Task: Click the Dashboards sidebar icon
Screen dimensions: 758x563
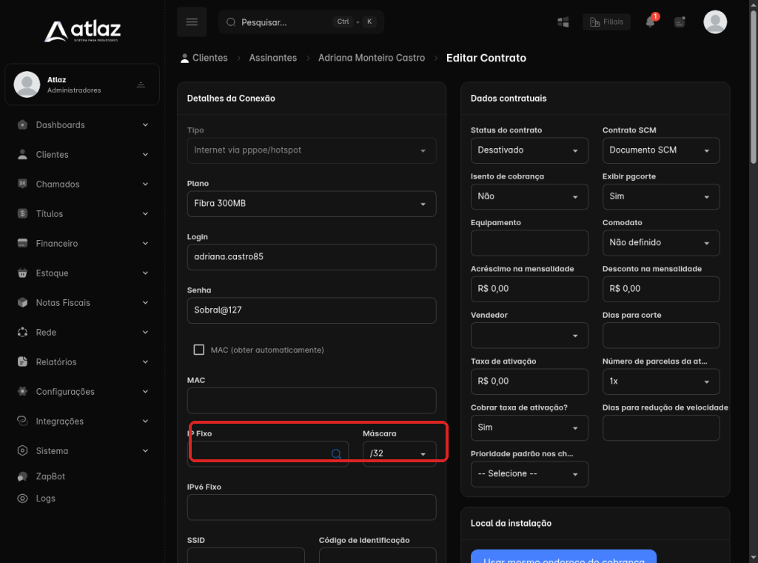Action: point(23,124)
